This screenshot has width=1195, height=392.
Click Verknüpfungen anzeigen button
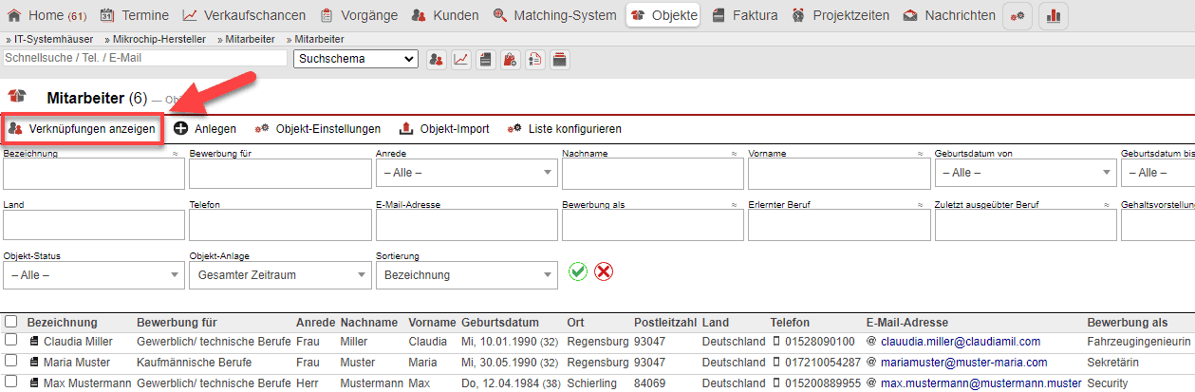(x=82, y=129)
